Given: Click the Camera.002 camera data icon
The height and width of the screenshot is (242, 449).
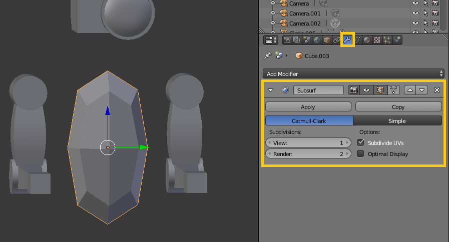Looking at the screenshot, I should 335,23.
